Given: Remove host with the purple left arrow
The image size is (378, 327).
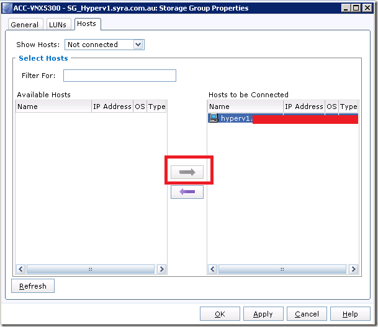Looking at the screenshot, I should coord(187,192).
